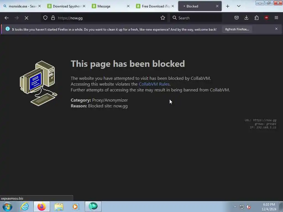
Task: Open the Downloads panel
Action: coord(246,18)
